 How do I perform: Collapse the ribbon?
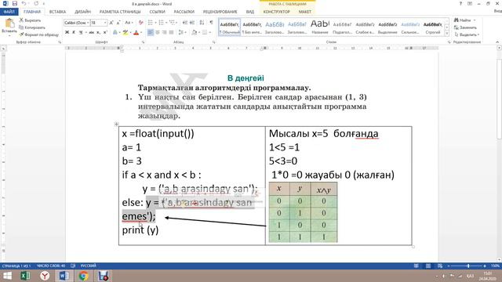click(x=497, y=42)
